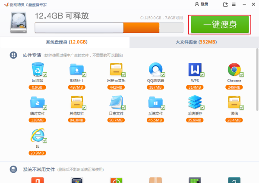Click the C: disk usage bar
Screen dimensions: 259x183
(109, 28)
